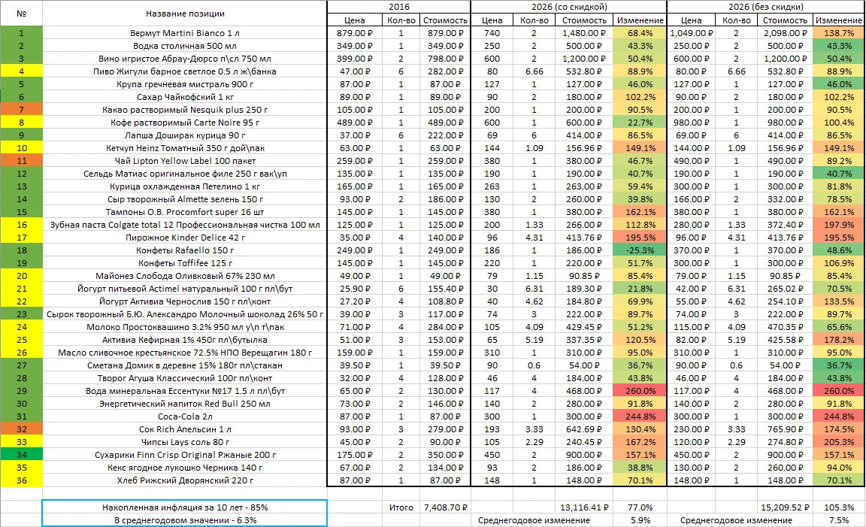Select 'Накопленная инфляция за 10 лет' cell

[184, 507]
